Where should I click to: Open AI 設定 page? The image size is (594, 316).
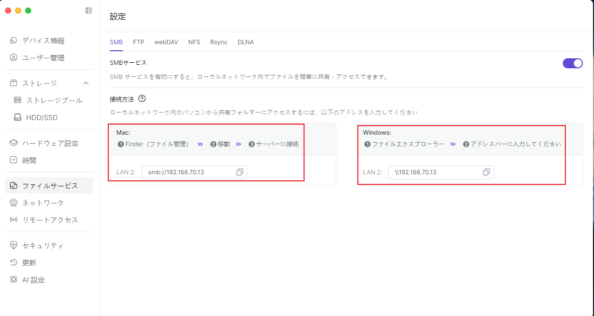[33, 280]
